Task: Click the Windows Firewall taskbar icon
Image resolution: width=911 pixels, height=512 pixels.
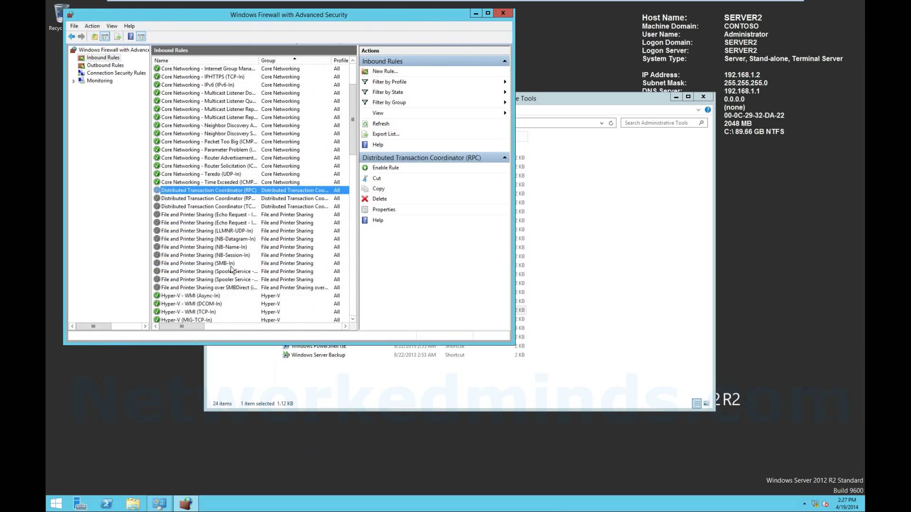Action: pyautogui.click(x=186, y=503)
